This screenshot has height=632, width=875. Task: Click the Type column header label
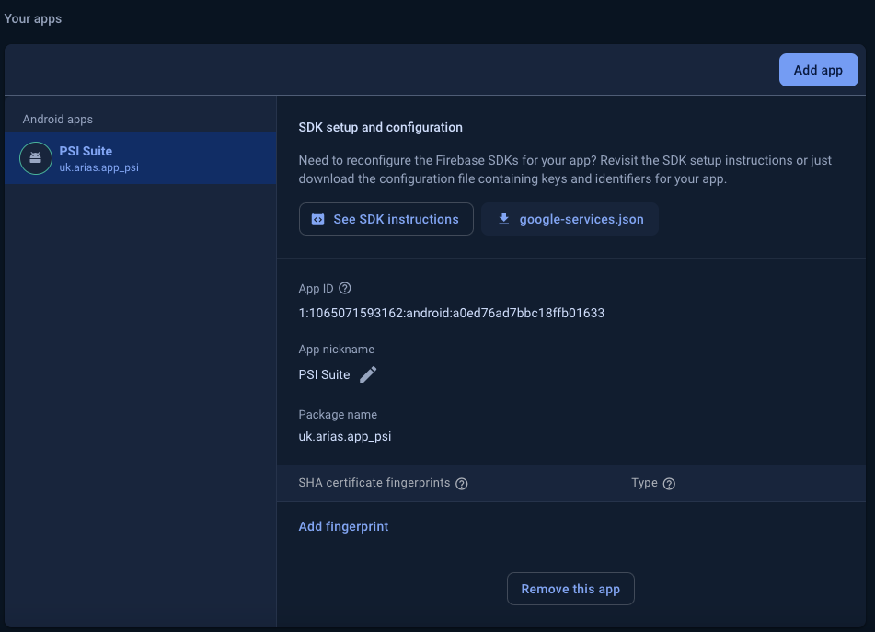(645, 482)
